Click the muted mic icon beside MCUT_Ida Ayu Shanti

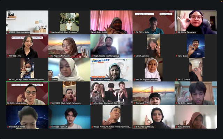(8, 80)
